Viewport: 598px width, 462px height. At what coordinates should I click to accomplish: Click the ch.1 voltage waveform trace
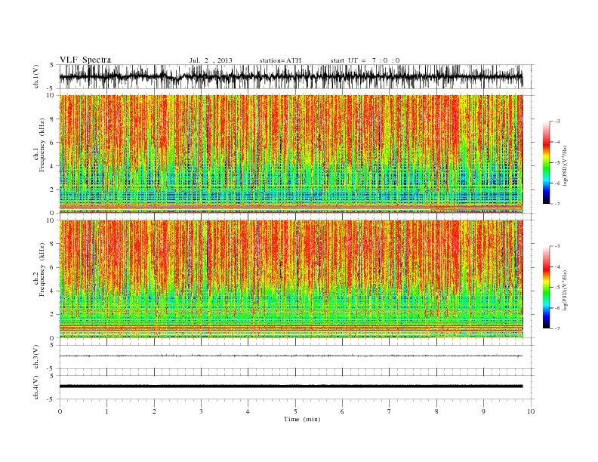(x=291, y=76)
